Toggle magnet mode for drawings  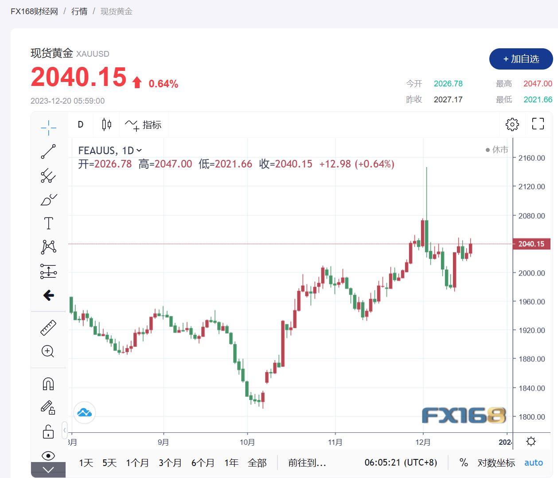coord(48,384)
